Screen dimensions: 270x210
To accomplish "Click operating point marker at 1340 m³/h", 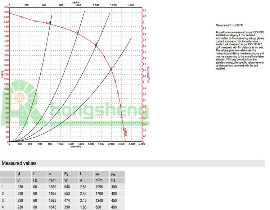I will coord(77,33).
